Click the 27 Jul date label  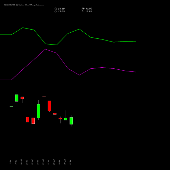49,162
